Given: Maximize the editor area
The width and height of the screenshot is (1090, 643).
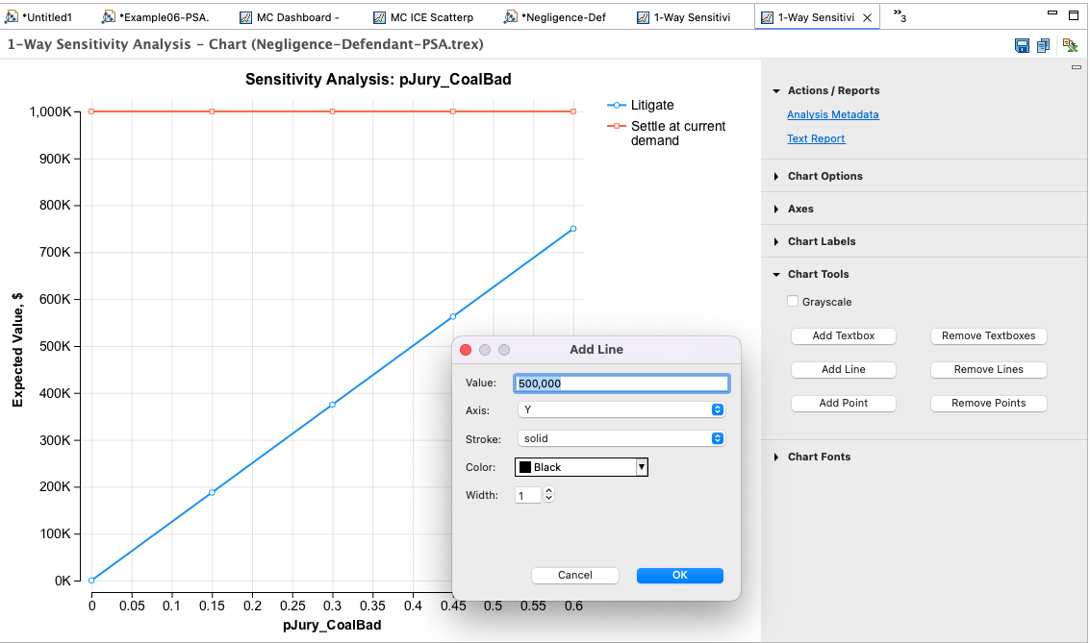Looking at the screenshot, I should (1074, 15).
